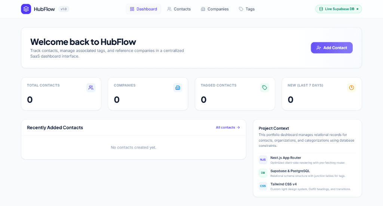This screenshot has width=383, height=206.
Task: Click the Live Supabase DB status badge
Action: coord(338,9)
